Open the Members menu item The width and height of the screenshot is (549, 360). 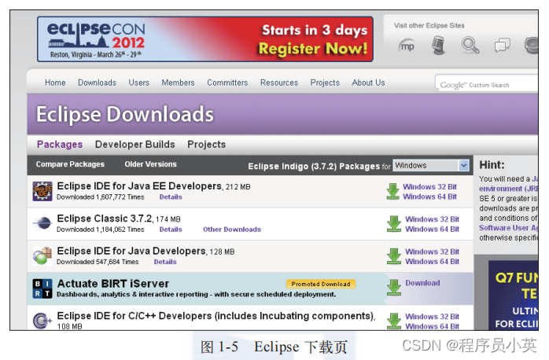178,83
